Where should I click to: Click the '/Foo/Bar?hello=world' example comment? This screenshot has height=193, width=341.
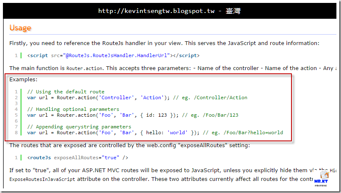click(x=243, y=133)
